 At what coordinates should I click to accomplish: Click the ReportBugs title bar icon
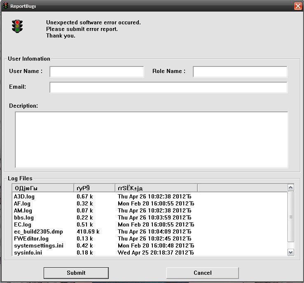pos(5,6)
